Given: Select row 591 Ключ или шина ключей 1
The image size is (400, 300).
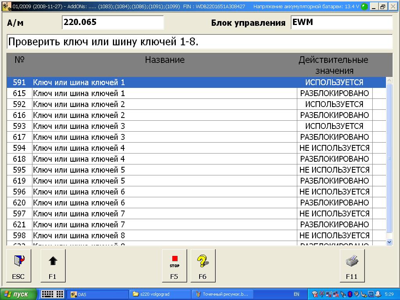Looking at the screenshot, I should [x=196, y=82].
